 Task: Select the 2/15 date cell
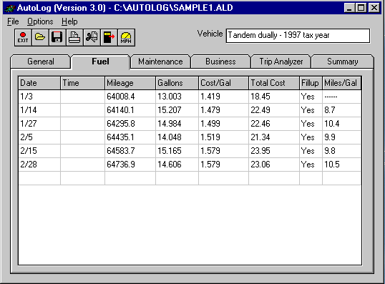(39, 151)
